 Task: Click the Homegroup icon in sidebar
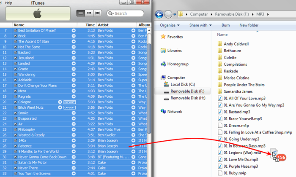click(x=163, y=64)
